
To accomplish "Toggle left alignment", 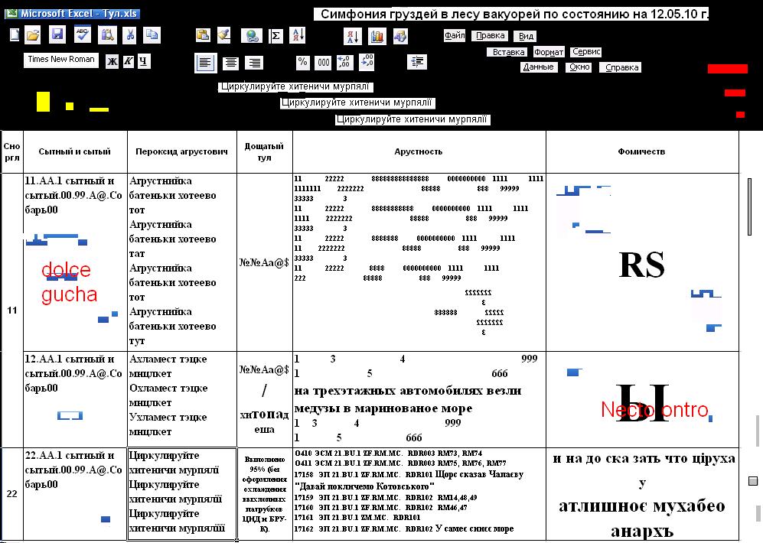I will [205, 63].
